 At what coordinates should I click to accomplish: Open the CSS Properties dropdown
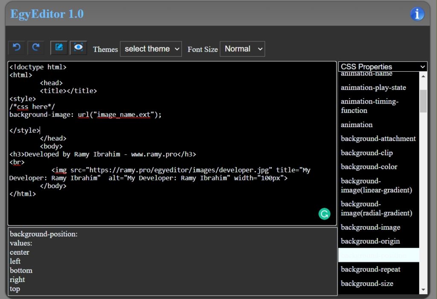pyautogui.click(x=382, y=67)
